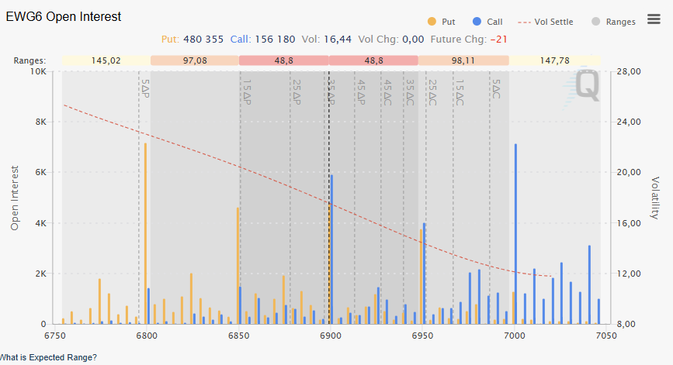Screen dimensions: 673x365
Task: Click the 147,78 range label
Action: [554, 60]
